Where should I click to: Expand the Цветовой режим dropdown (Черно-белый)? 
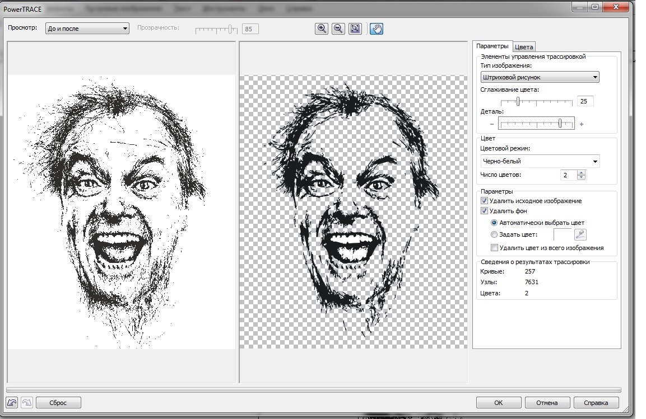[x=540, y=161]
